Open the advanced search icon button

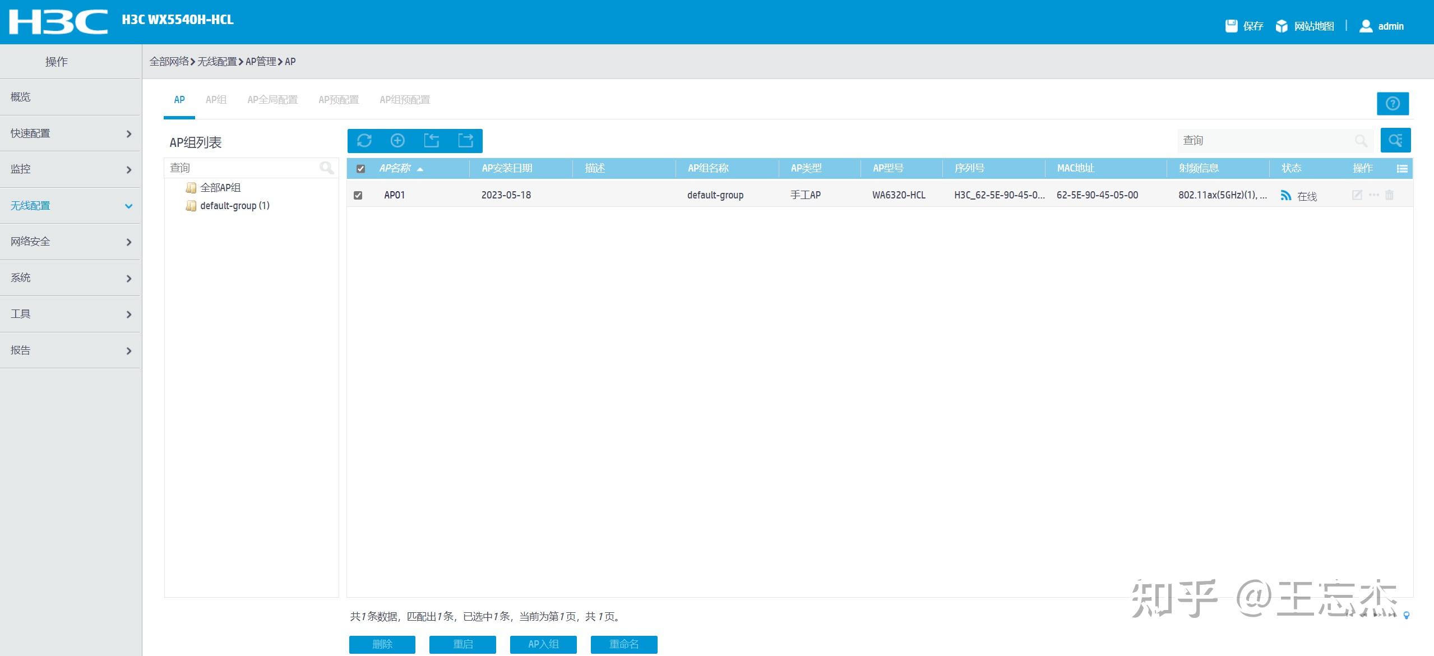pos(1395,141)
